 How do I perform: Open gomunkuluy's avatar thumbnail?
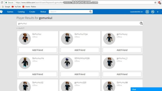(109, 39)
